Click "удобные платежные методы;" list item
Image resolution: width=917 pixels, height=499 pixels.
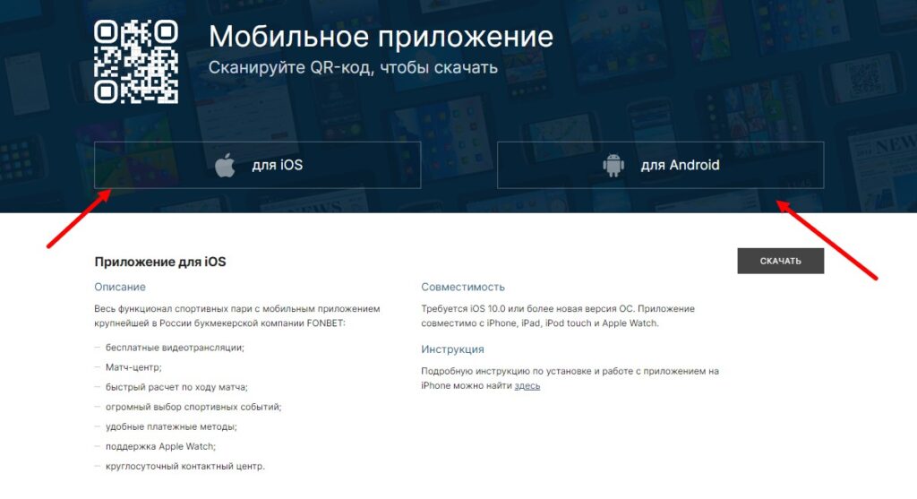click(171, 426)
